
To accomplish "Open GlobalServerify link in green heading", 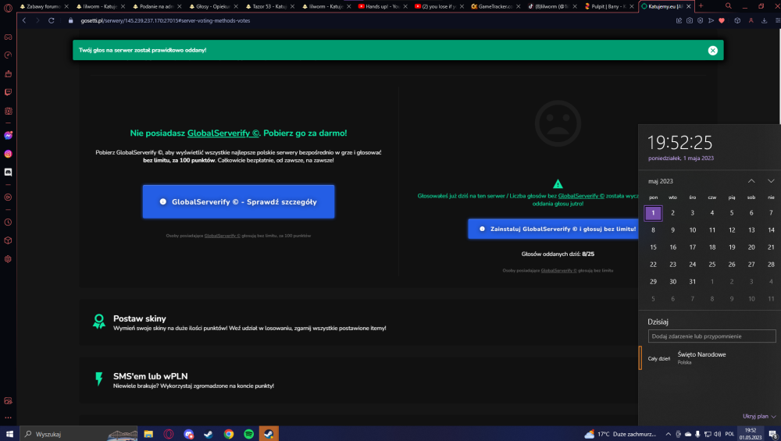I will [x=223, y=133].
